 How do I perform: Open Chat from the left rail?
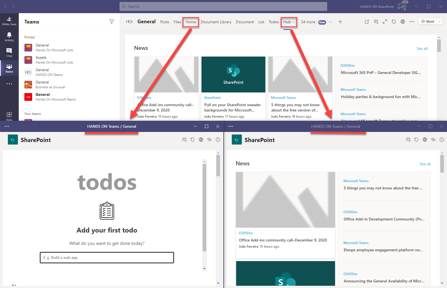9,52
